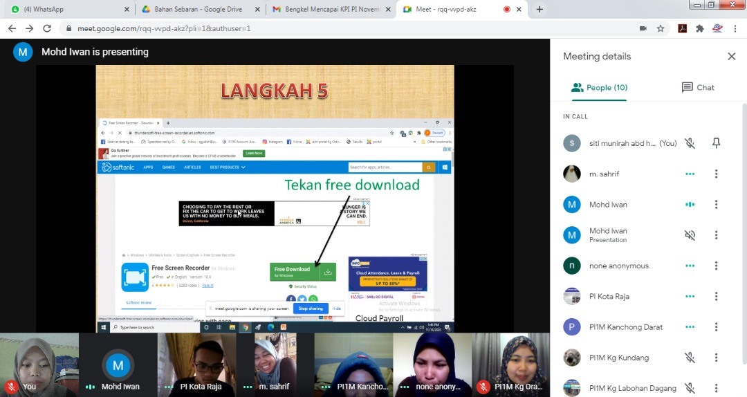The height and width of the screenshot is (397, 747).
Task: Bookmark this page with the star icon
Action: point(661,28)
